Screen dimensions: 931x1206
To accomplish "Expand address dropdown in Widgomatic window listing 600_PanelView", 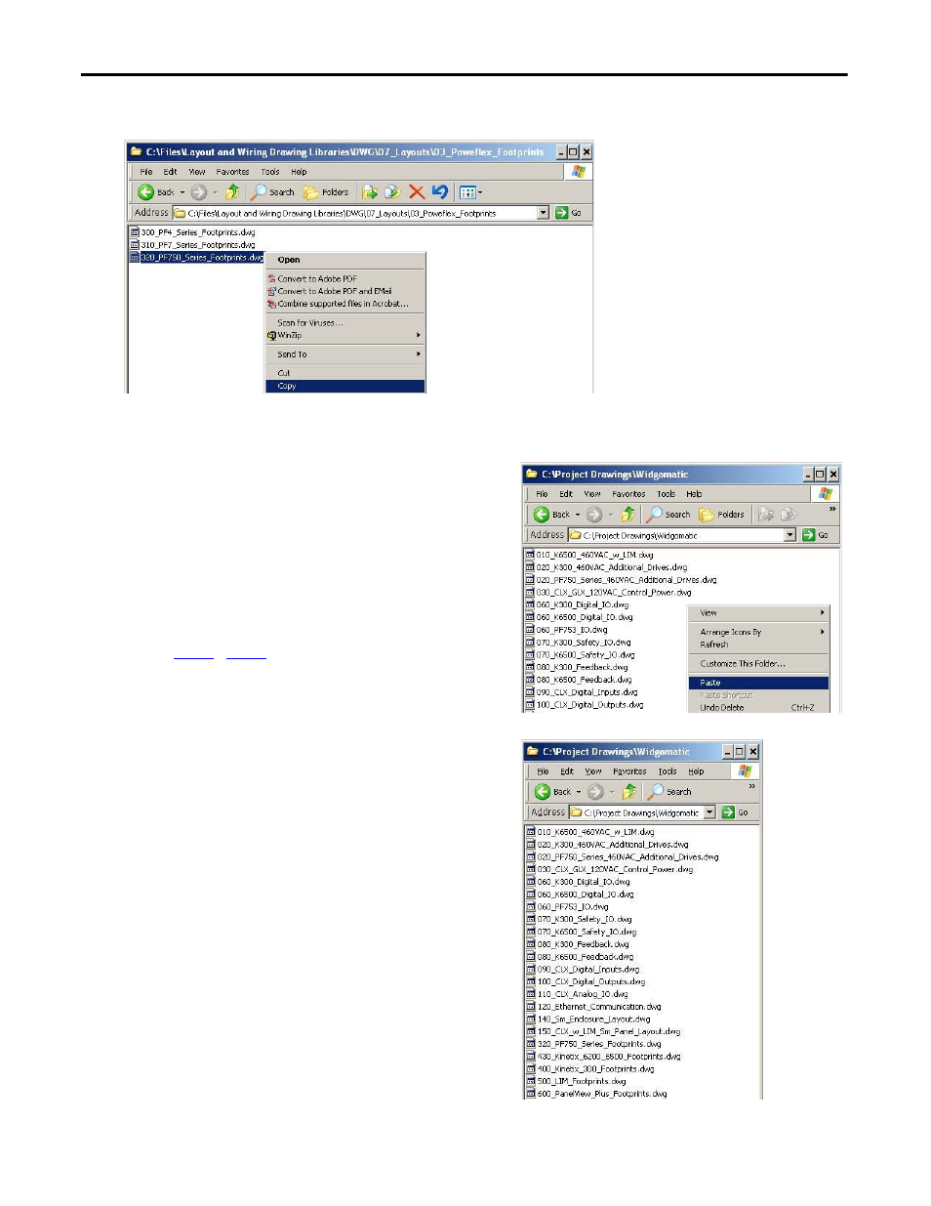I will (710, 812).
